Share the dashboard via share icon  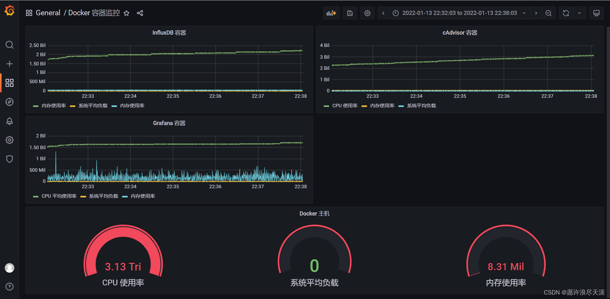140,13
